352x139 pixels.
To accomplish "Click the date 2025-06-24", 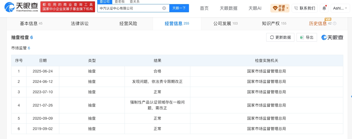I will 43,71.
